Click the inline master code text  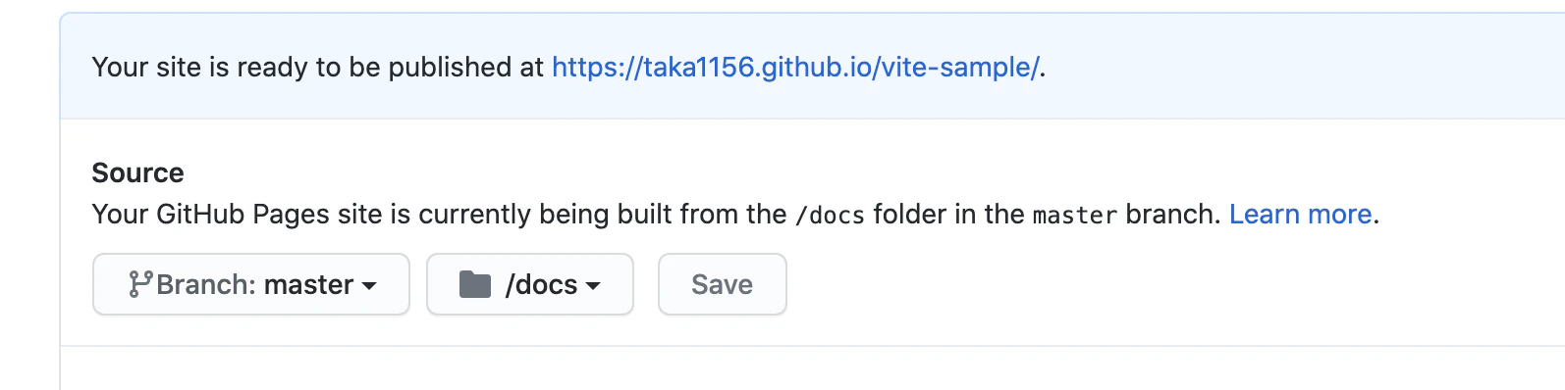[x=1074, y=215]
